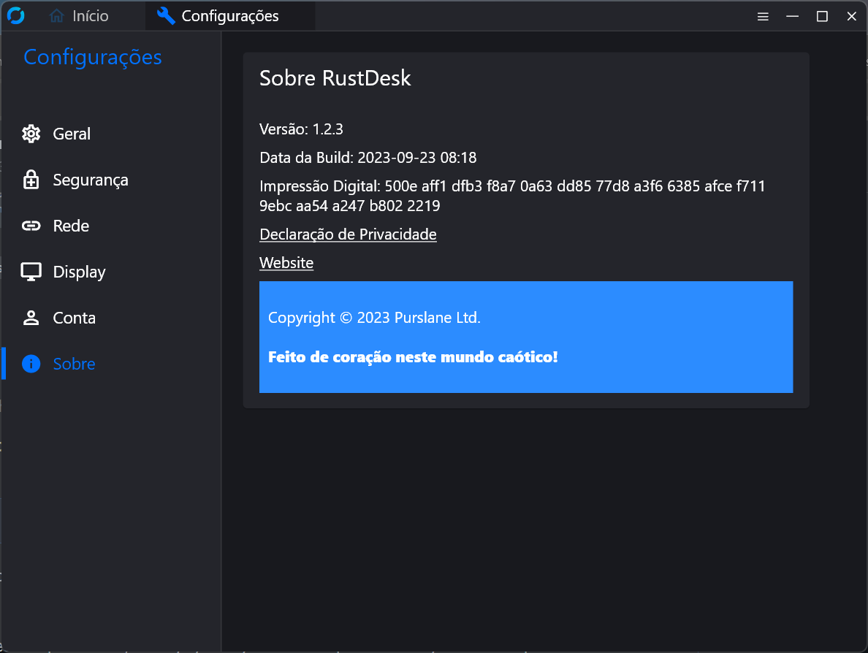This screenshot has width=868, height=653.
Task: Click the Sobre RustDesk heading
Action: (335, 78)
